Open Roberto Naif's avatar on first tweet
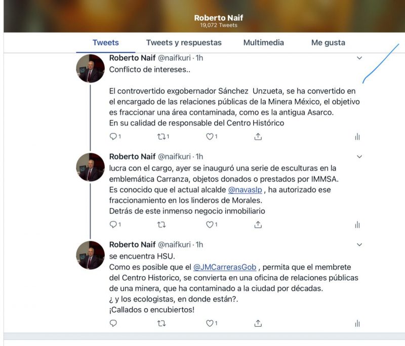Screen dimensions: 405x346 pos(91,68)
